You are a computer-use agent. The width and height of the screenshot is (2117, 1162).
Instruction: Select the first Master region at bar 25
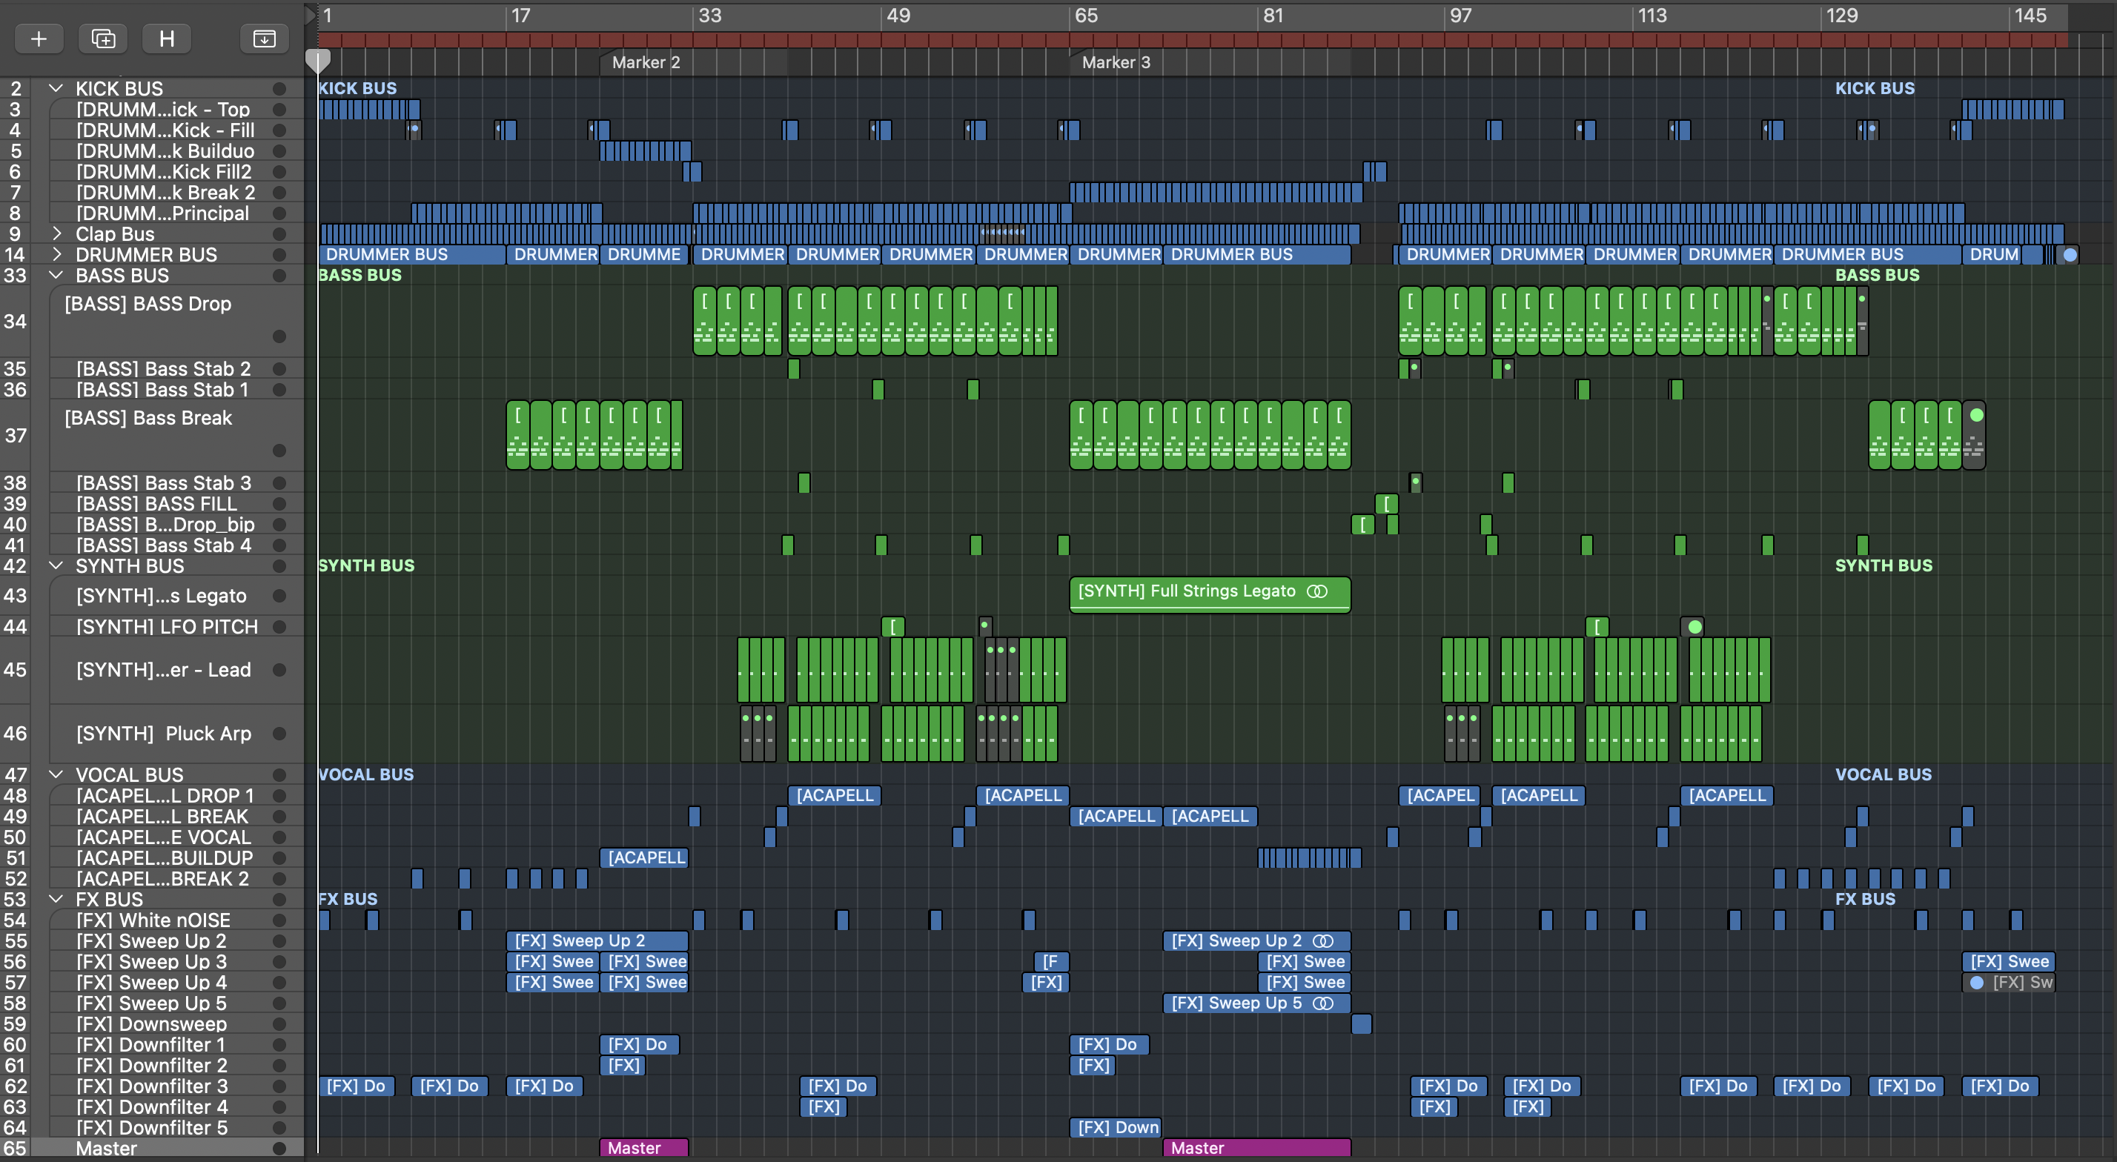click(644, 1147)
